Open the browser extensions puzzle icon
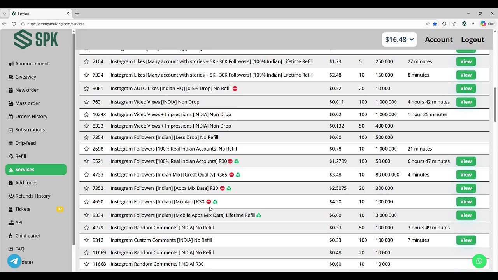The width and height of the screenshot is (498, 280). [444, 24]
